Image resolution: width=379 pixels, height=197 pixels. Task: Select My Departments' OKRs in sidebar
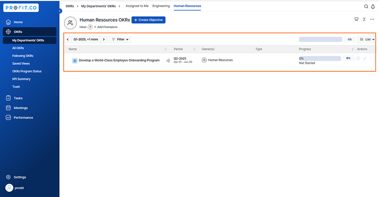pos(30,40)
